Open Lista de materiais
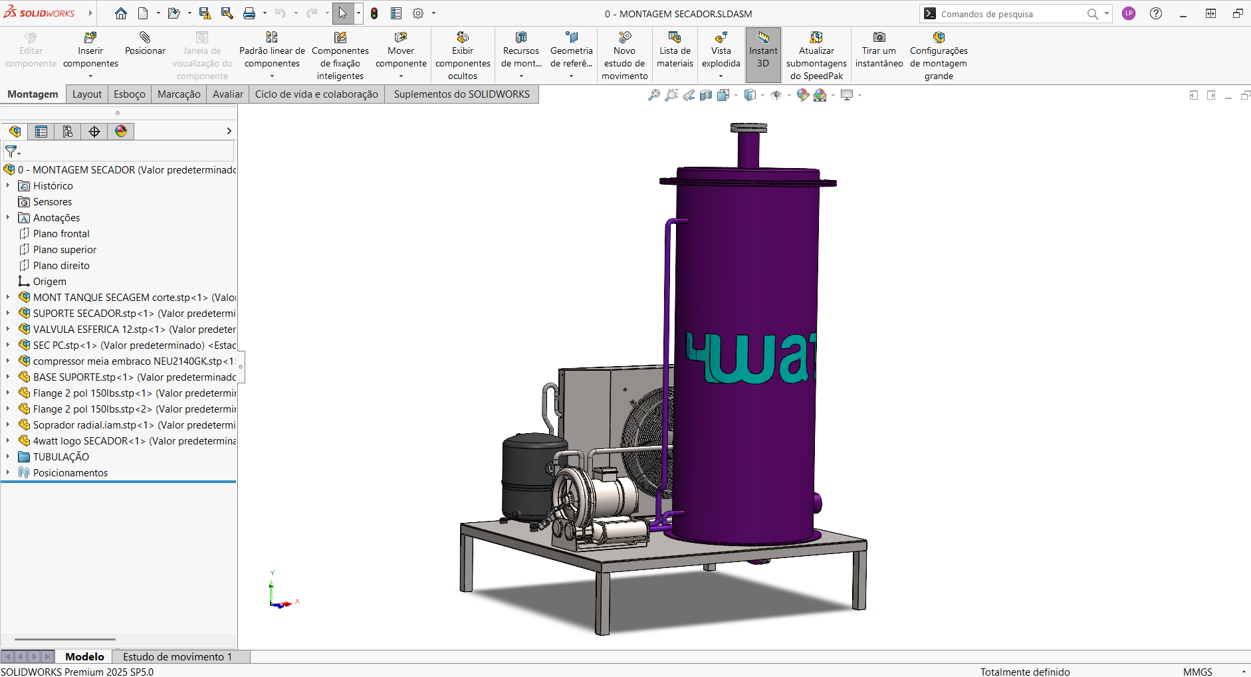This screenshot has height=677, width=1251. (x=675, y=50)
